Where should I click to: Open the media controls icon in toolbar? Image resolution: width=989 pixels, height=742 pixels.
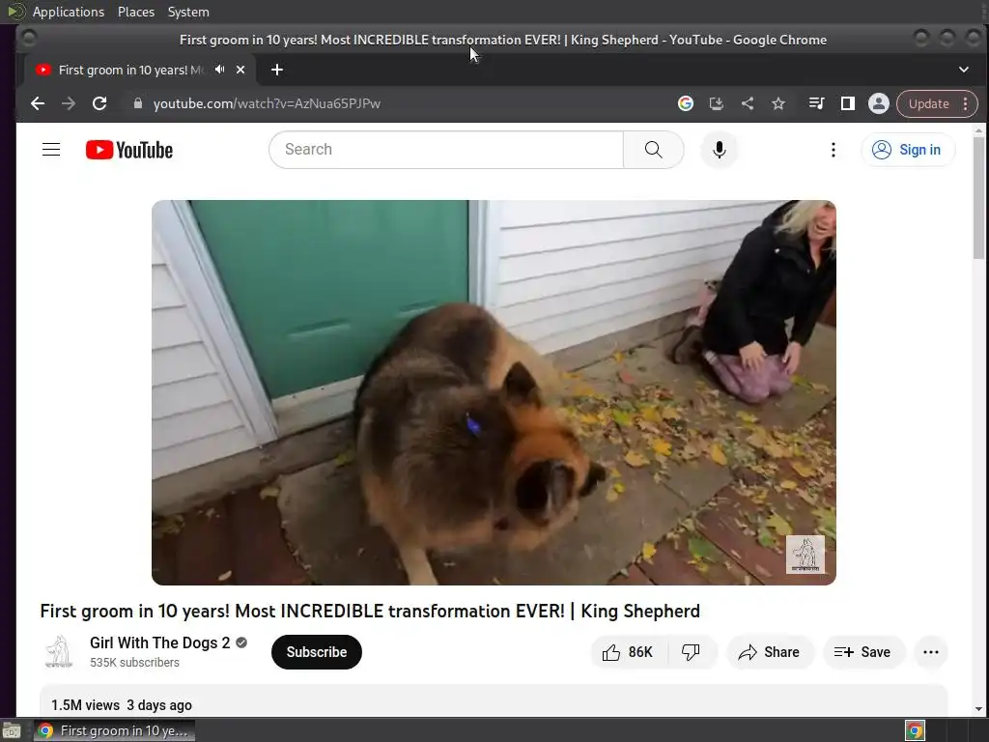[x=816, y=103]
